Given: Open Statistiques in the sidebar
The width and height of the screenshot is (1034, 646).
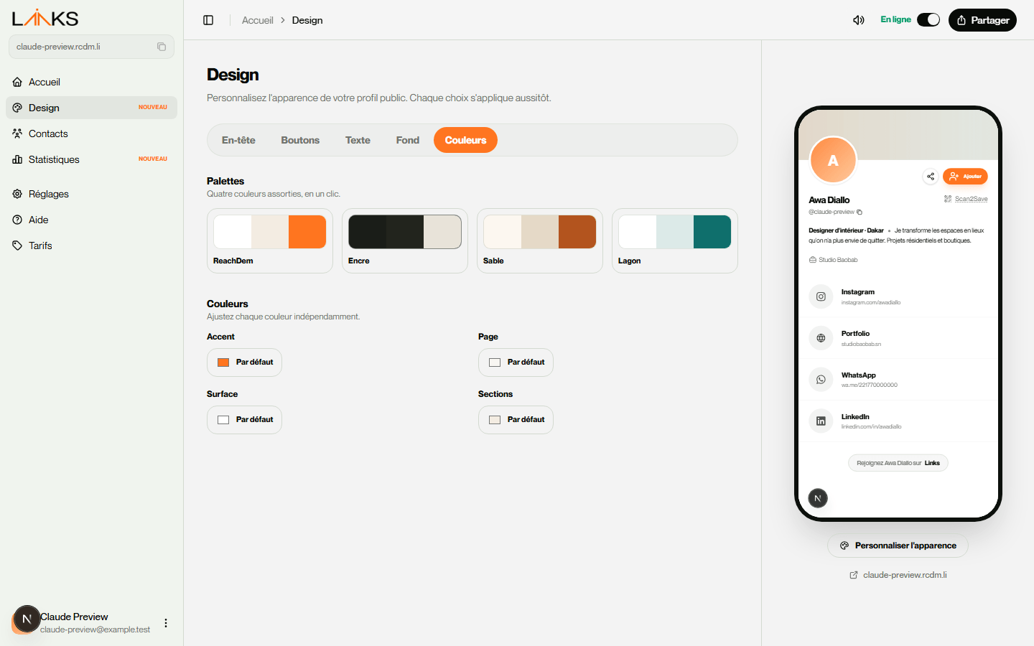Looking at the screenshot, I should 91,159.
